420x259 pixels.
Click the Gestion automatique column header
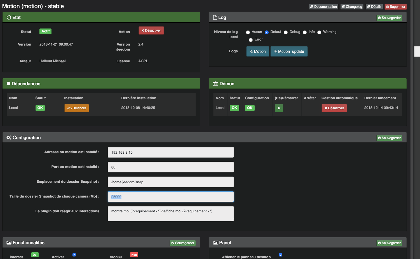coord(339,98)
